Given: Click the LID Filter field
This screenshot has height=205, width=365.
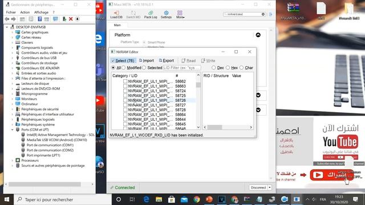Looking at the screenshot, I should point(181,68).
